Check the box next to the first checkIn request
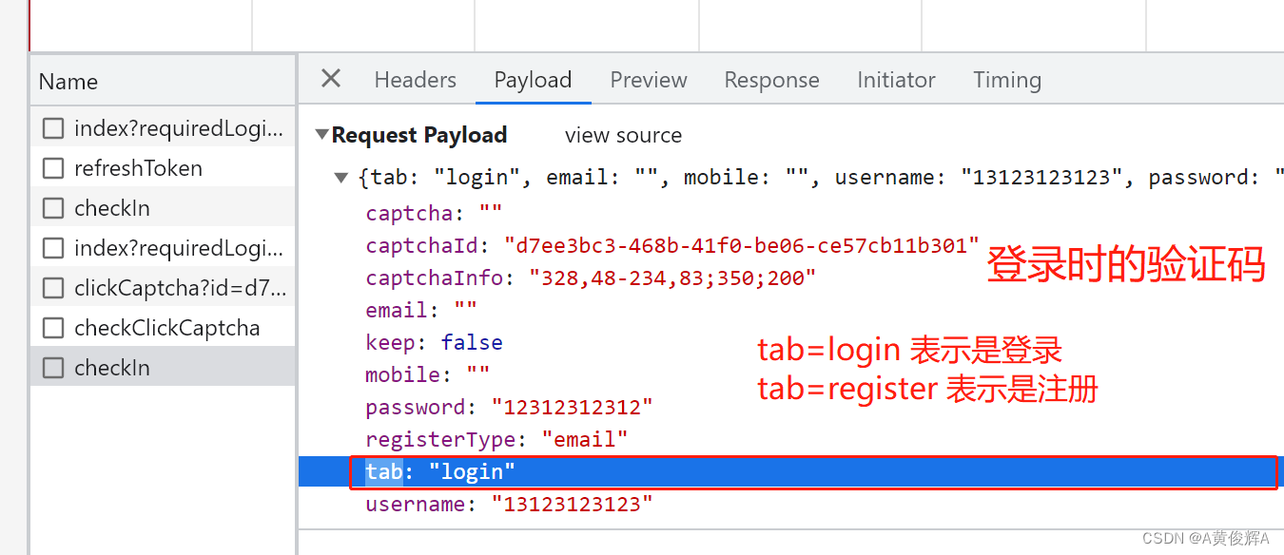This screenshot has height=555, width=1284. pyautogui.click(x=53, y=207)
